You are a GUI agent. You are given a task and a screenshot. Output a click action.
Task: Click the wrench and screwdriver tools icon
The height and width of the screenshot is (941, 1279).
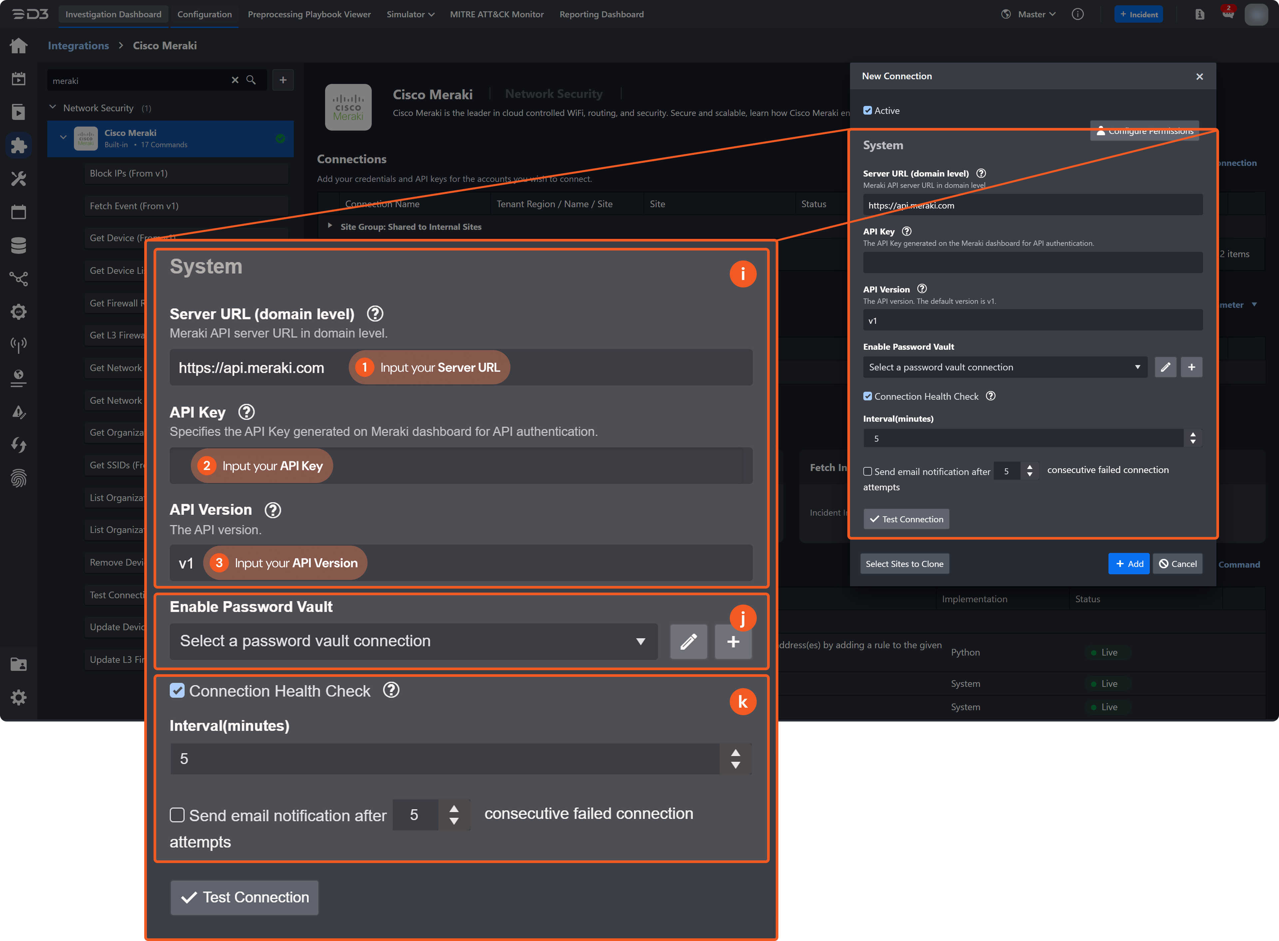tap(18, 179)
